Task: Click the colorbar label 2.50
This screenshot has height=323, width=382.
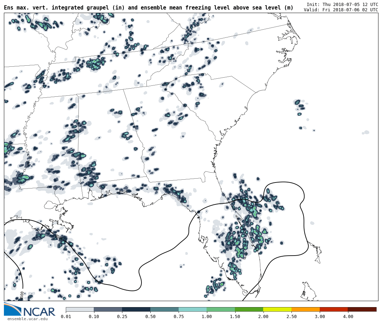Action: point(291,316)
